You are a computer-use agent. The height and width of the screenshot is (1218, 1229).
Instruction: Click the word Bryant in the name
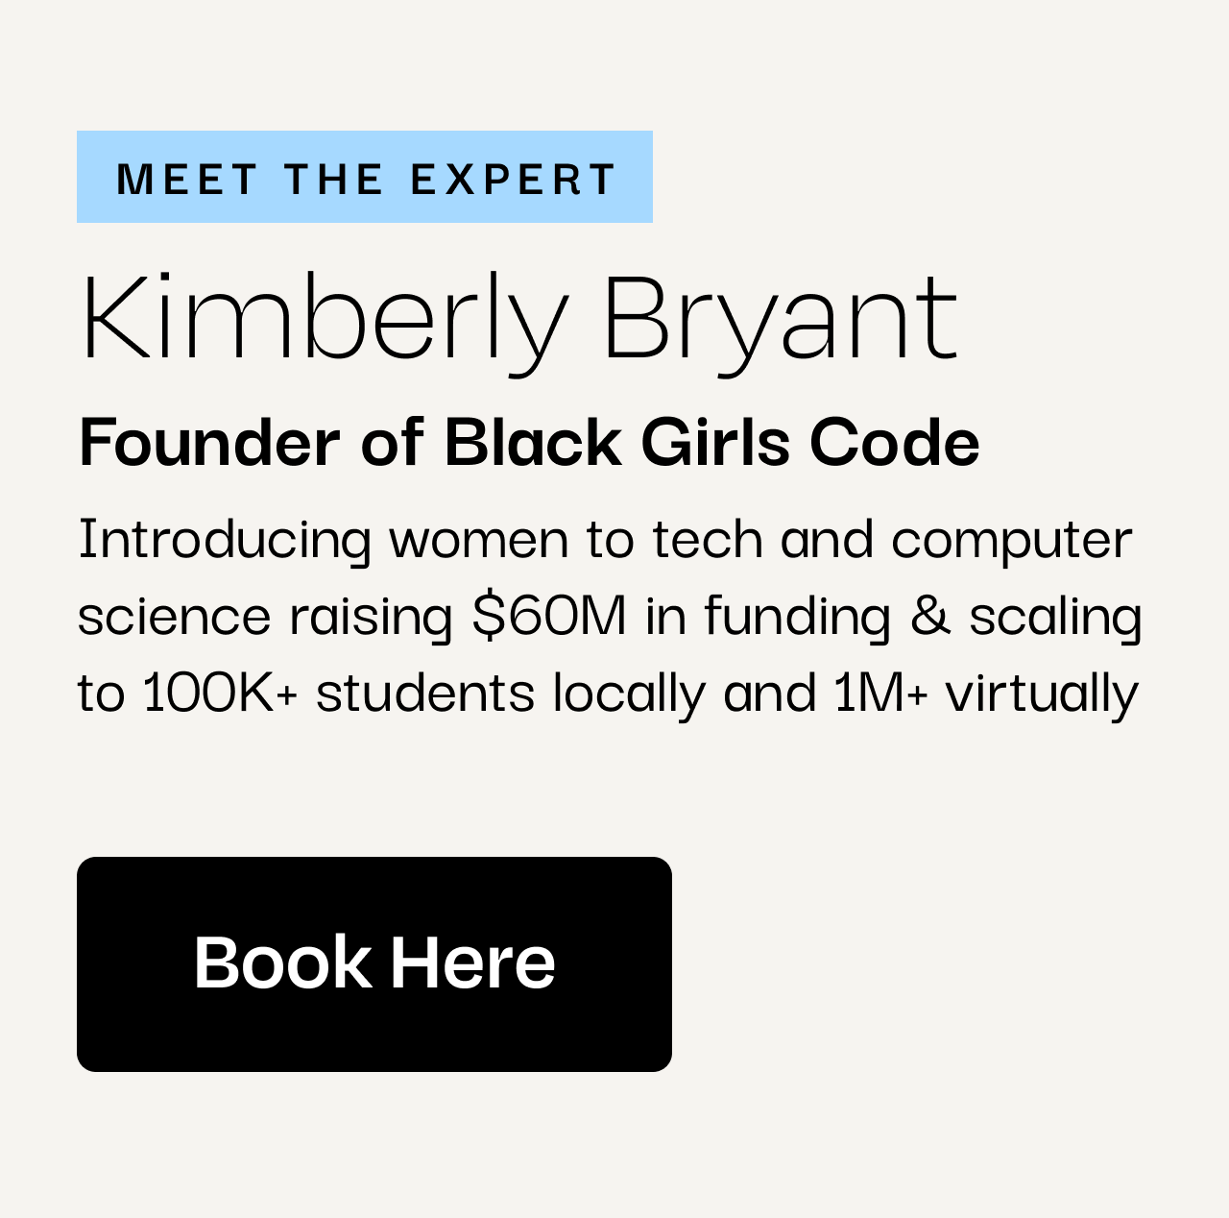(781, 319)
